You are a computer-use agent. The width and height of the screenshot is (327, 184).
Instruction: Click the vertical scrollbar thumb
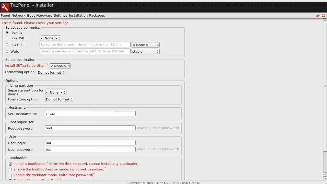[x=325, y=87]
